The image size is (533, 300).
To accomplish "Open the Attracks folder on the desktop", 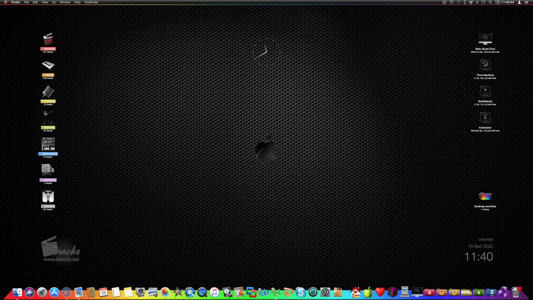I will (x=48, y=39).
